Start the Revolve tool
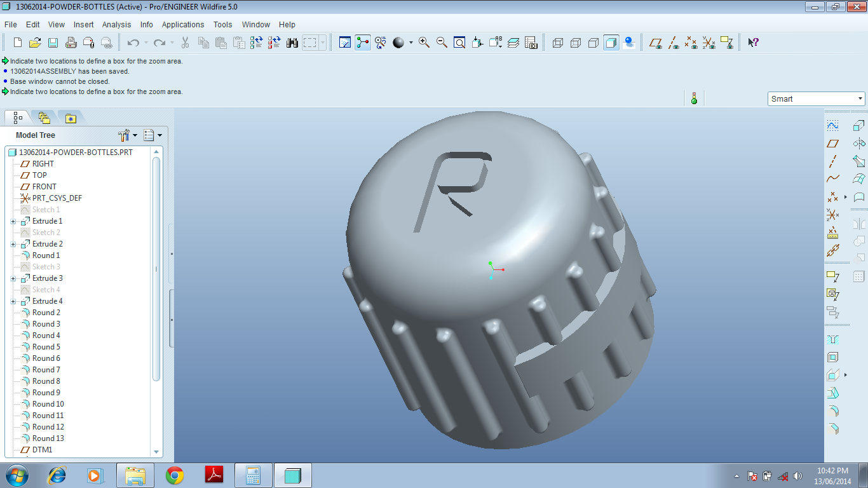This screenshot has width=868, height=488. pyautogui.click(x=859, y=144)
